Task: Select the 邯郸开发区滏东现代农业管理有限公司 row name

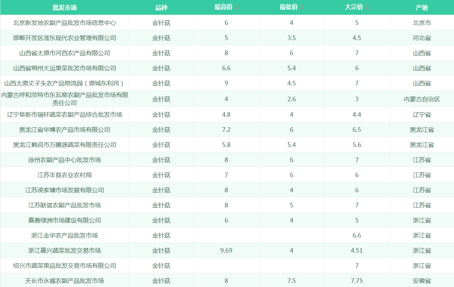Action: pyautogui.click(x=64, y=38)
